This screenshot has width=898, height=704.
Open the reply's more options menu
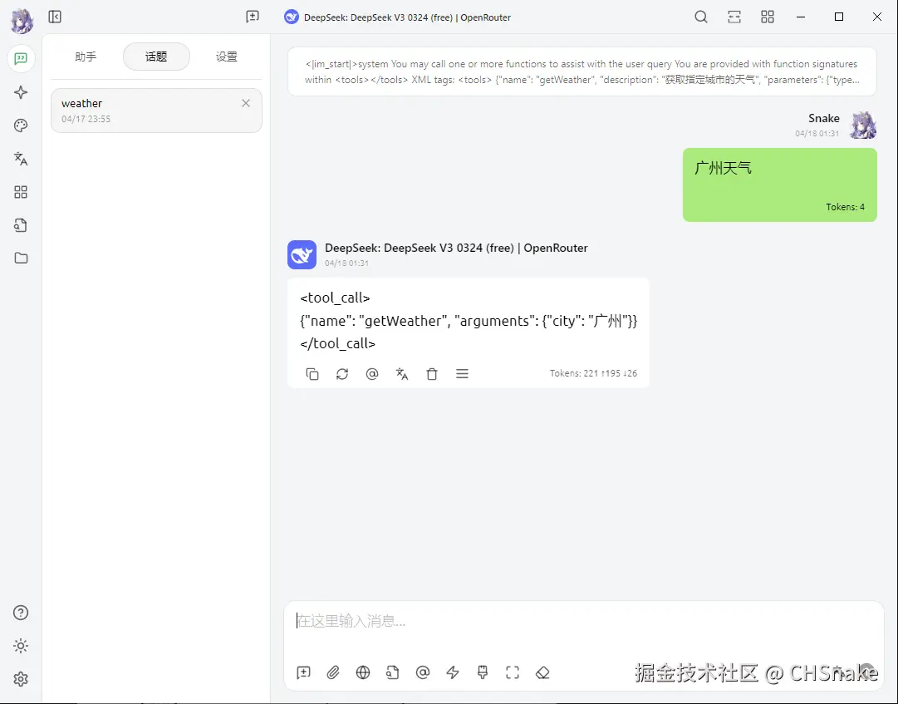462,374
